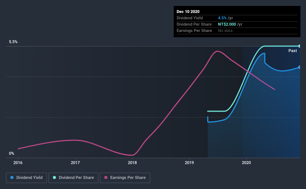Toggle the Earnings Per Share legend button
The image size is (306, 189).
(x=125, y=178)
